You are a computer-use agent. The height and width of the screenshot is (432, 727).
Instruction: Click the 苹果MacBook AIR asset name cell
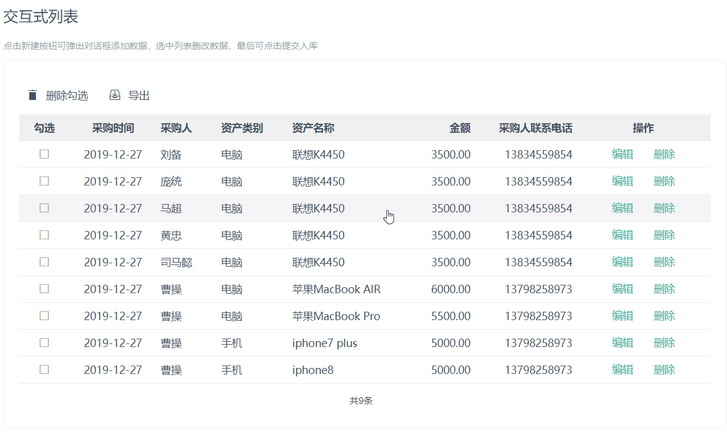pyautogui.click(x=336, y=290)
